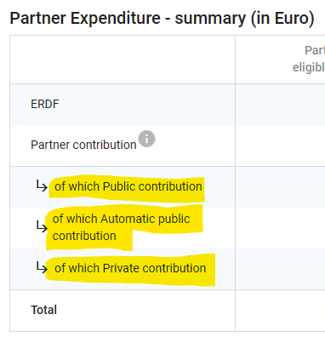This screenshot has width=325, height=337.
Task: Select the ERDF row label
Action: click(x=45, y=104)
